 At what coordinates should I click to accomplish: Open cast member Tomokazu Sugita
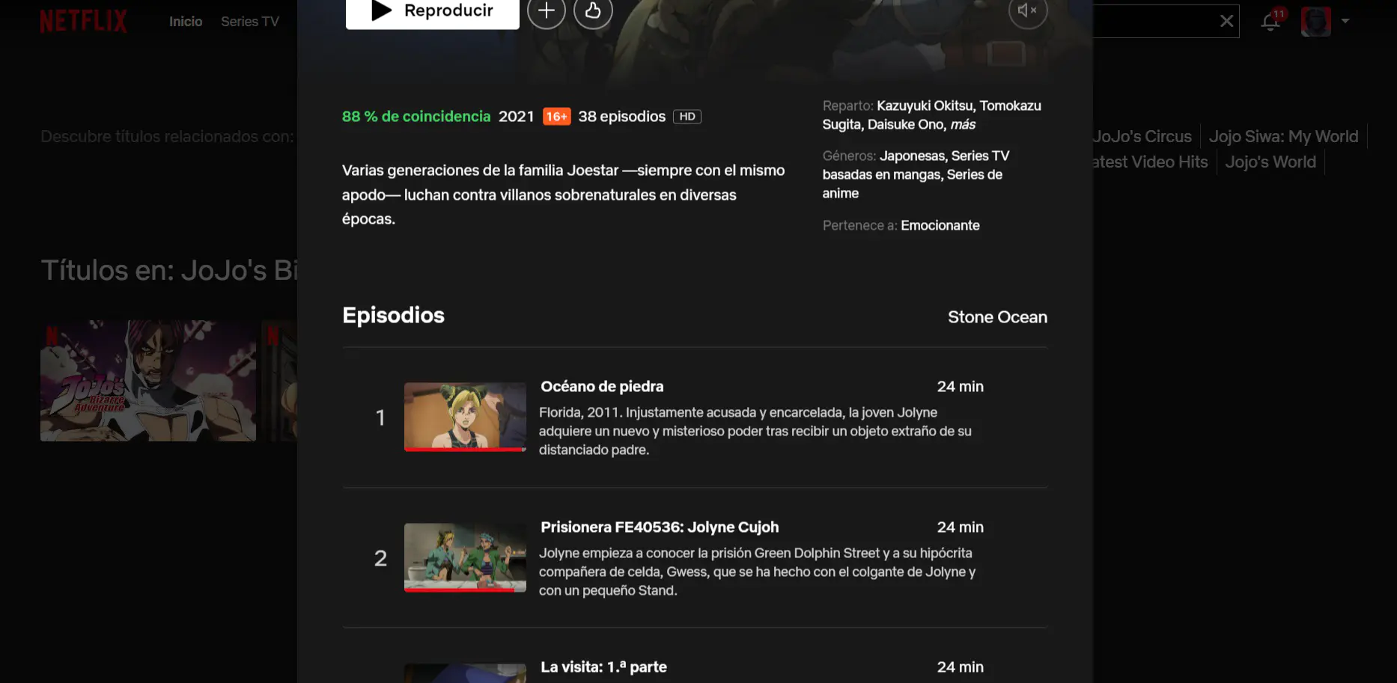click(x=932, y=115)
